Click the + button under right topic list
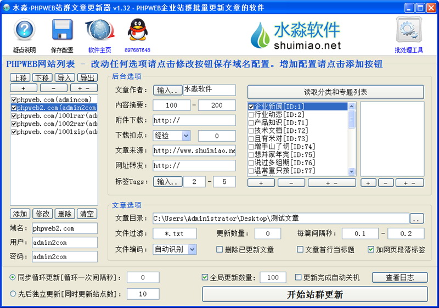439x308 pixels. pyautogui.click(x=368, y=183)
